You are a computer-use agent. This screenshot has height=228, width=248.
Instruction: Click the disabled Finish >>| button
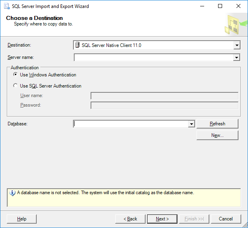tap(194, 219)
